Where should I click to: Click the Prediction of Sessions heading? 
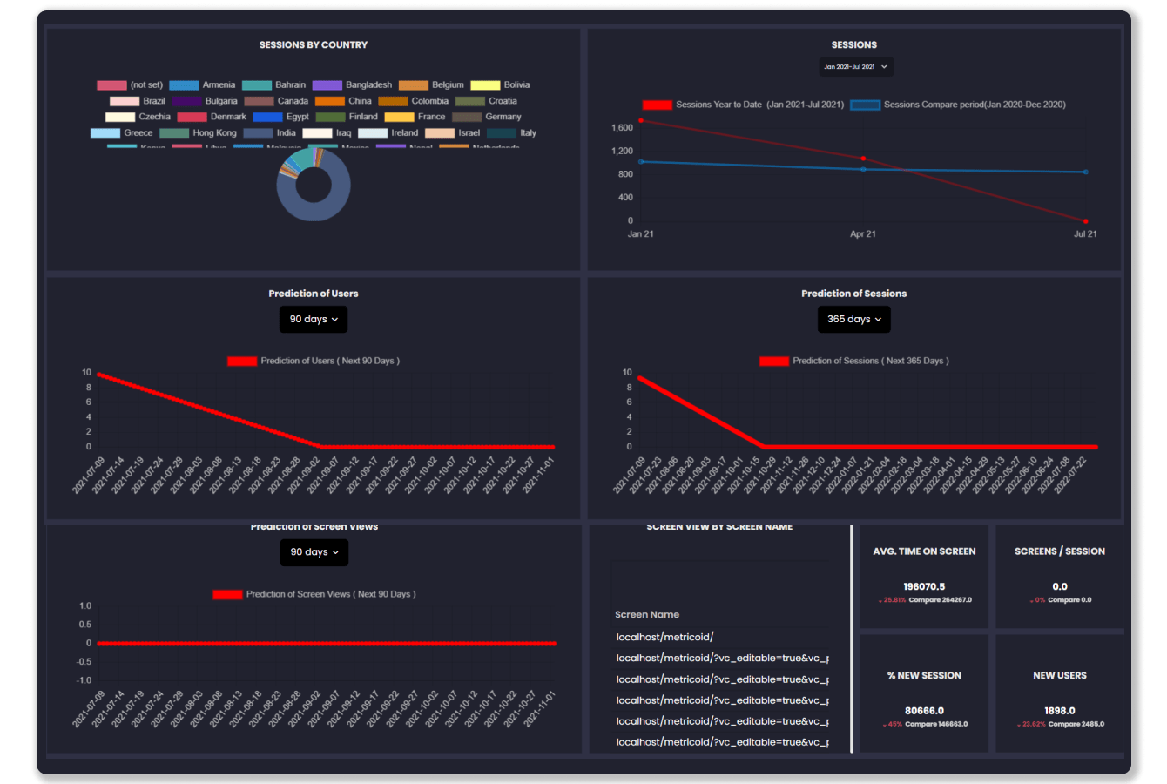tap(854, 294)
